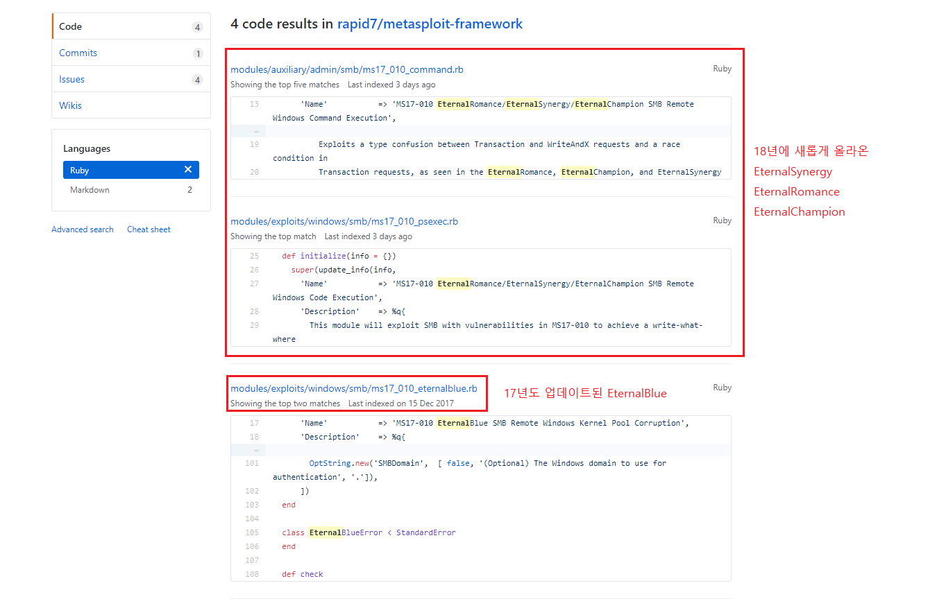Image resolution: width=937 pixels, height=608 pixels.
Task: Filter results by Markdown language
Action: point(131,190)
